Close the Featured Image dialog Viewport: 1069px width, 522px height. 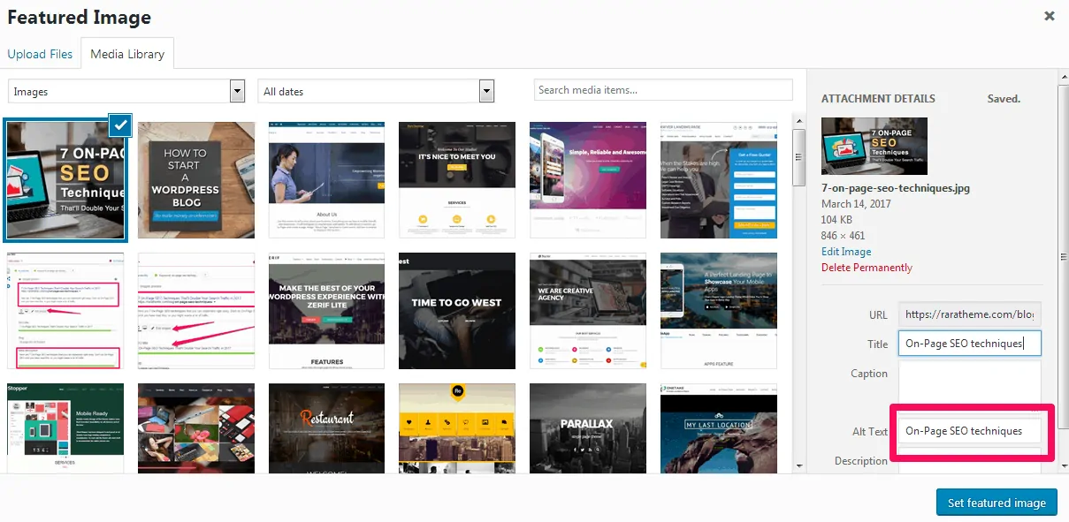(1050, 16)
